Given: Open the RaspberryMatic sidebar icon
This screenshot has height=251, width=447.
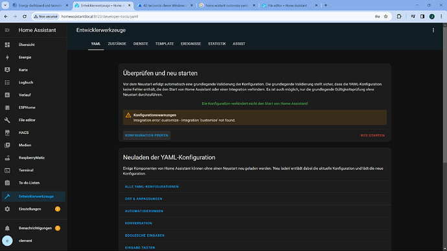Looking at the screenshot, I should coord(7,158).
